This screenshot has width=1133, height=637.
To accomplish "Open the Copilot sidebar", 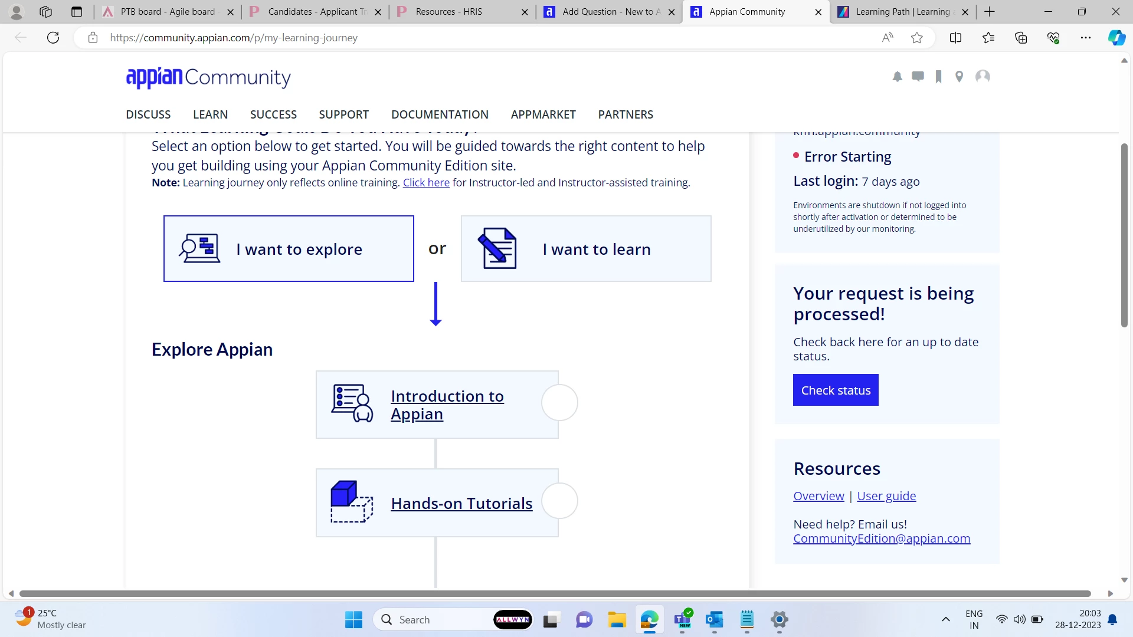I will tap(1116, 38).
